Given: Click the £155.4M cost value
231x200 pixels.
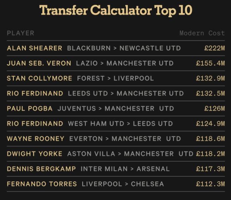Looking at the screenshot, I should pos(210,63).
